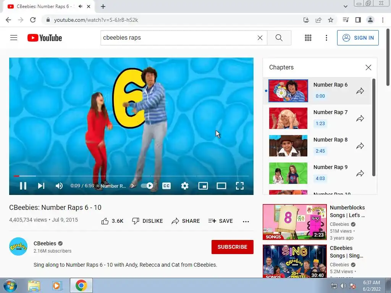This screenshot has height=293, width=391.
Task: Reload the YouTube page
Action: tap(33, 20)
